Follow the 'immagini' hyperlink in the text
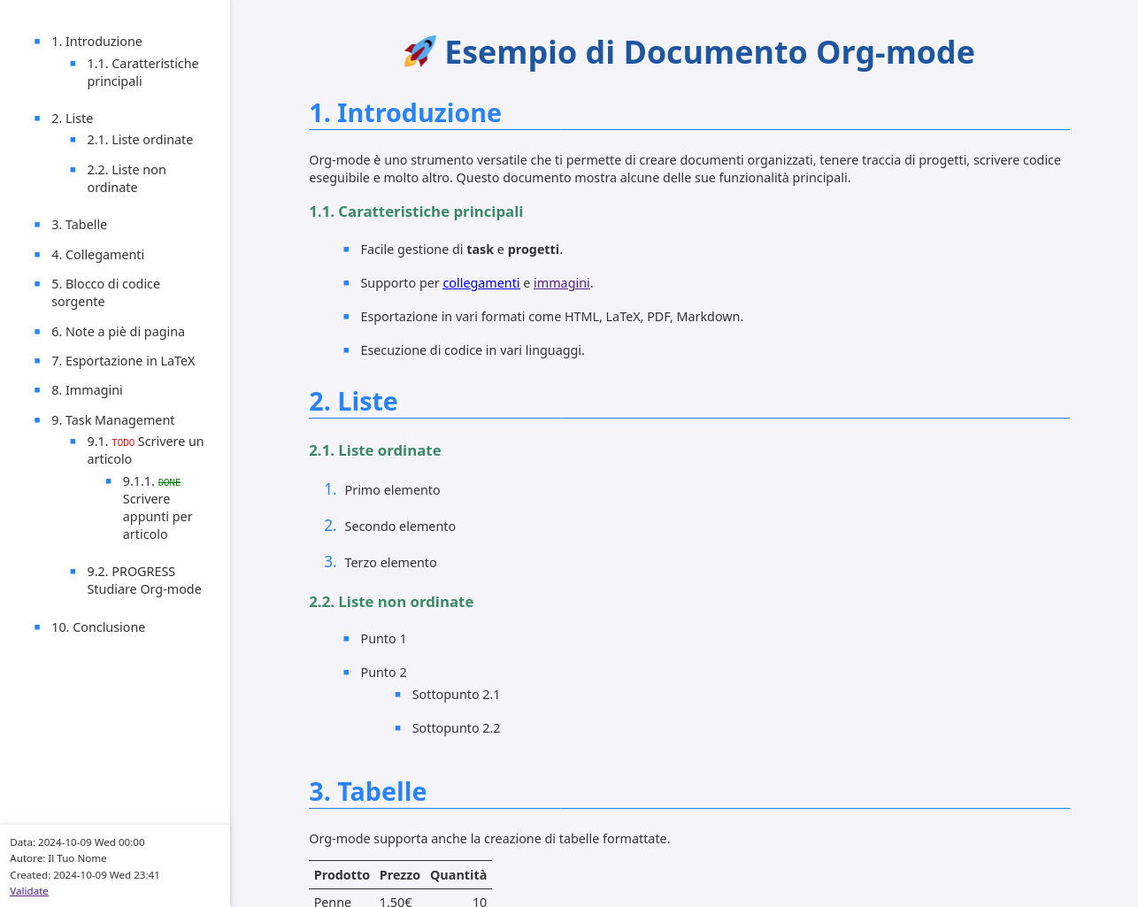This screenshot has height=907, width=1138. click(561, 283)
